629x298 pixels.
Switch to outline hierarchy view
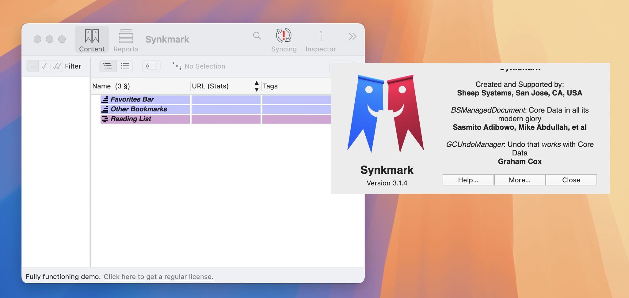[x=108, y=66]
